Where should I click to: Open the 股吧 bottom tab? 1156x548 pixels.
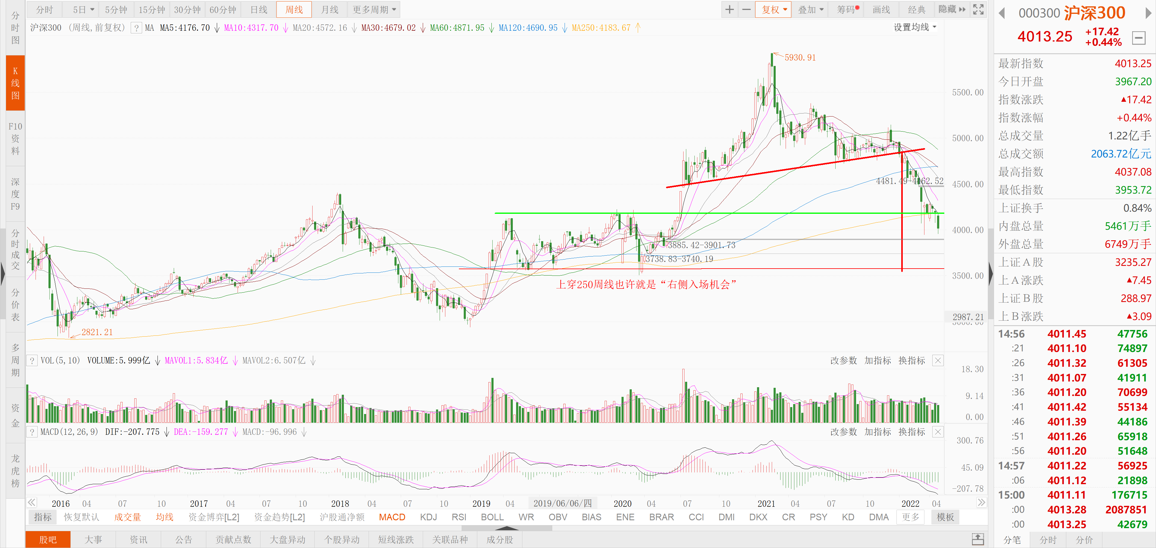click(x=48, y=540)
